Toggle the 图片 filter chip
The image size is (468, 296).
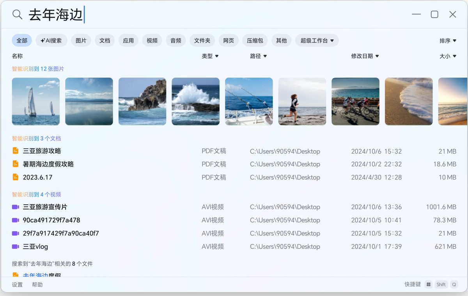coord(81,40)
